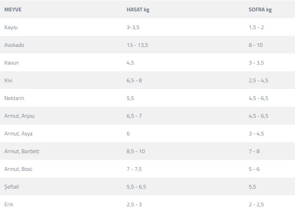This screenshot has width=295, height=216.
Task: Click the HASAT kg column header
Action: 138,10
